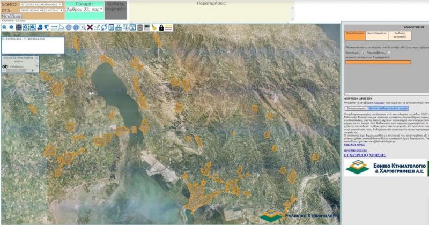The image size is (429, 225).
Task: Click the zoom in magnifier icon
Action: click(4, 27)
